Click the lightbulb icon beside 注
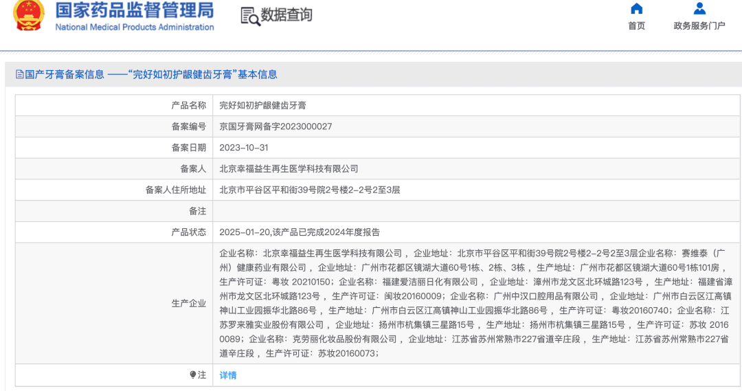This screenshot has height=391, width=742. coord(193,375)
